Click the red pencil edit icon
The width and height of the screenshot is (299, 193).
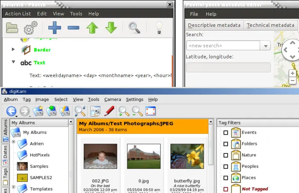109,111
